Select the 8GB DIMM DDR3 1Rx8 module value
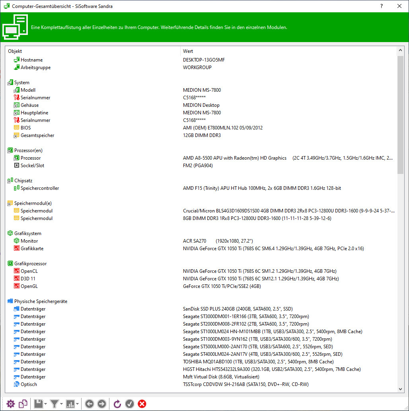 257,218
